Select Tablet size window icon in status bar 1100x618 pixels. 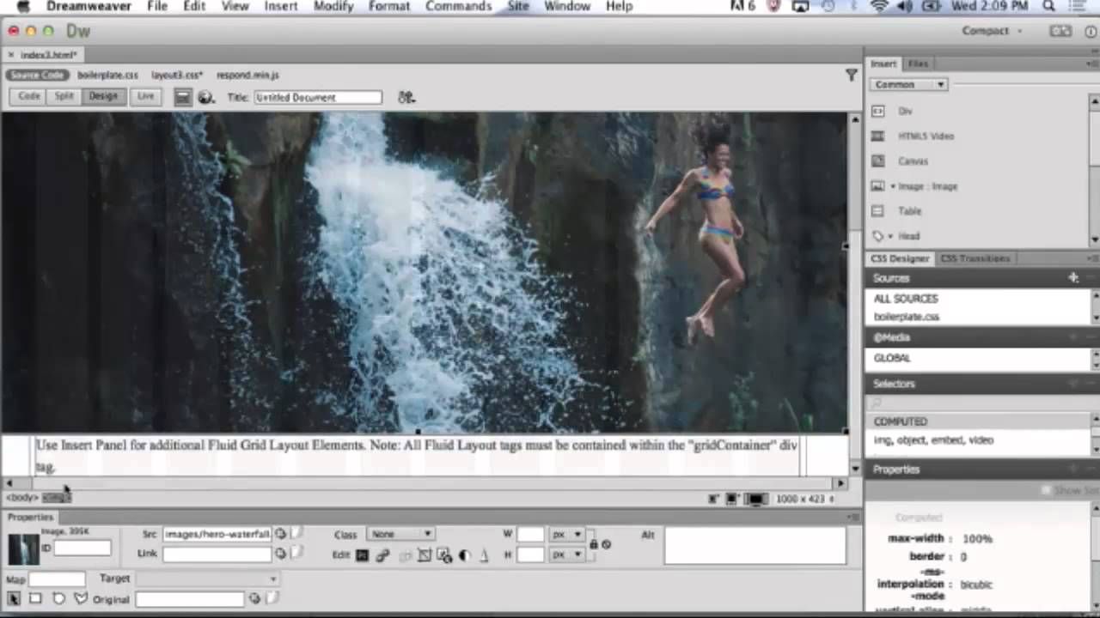pyautogui.click(x=732, y=499)
